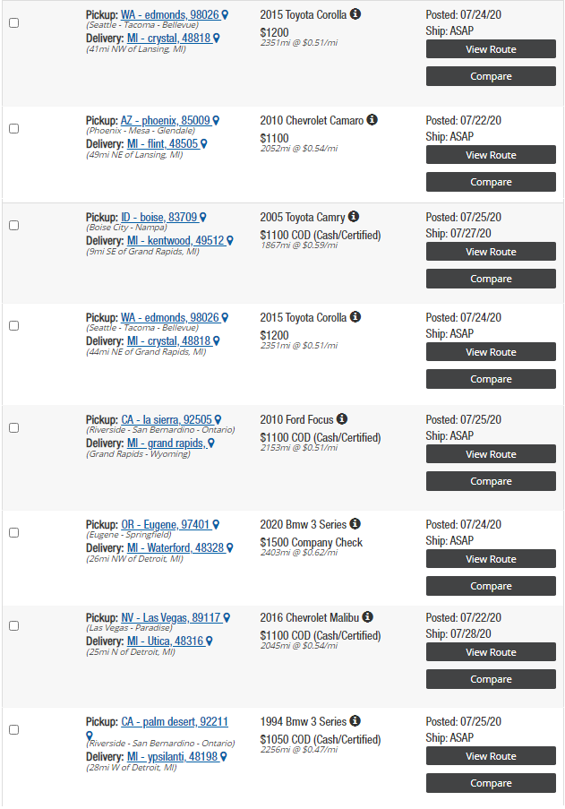Select checkbox for Boise to Kentwood Camry listing

pos(14,226)
